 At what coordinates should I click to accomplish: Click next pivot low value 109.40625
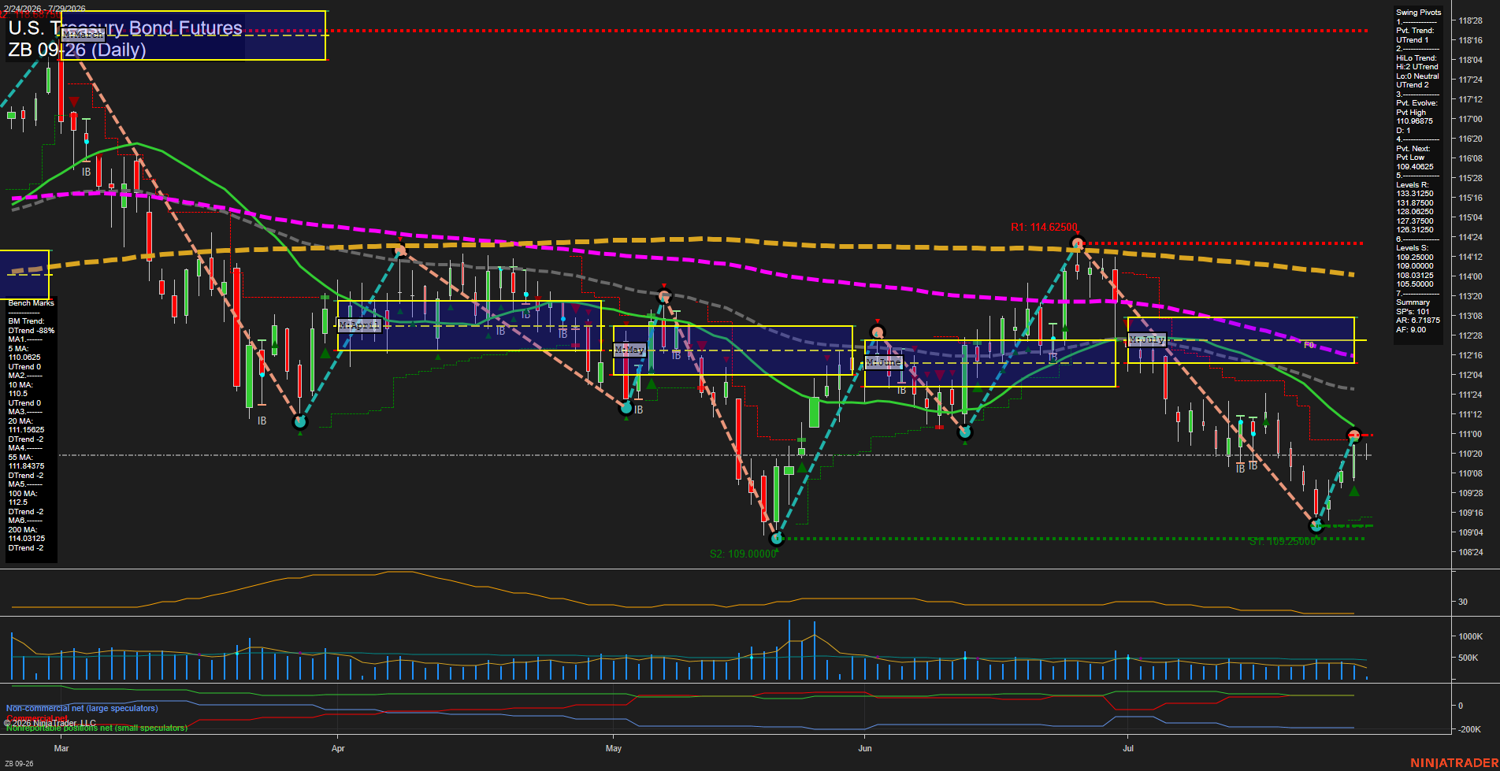1415,167
